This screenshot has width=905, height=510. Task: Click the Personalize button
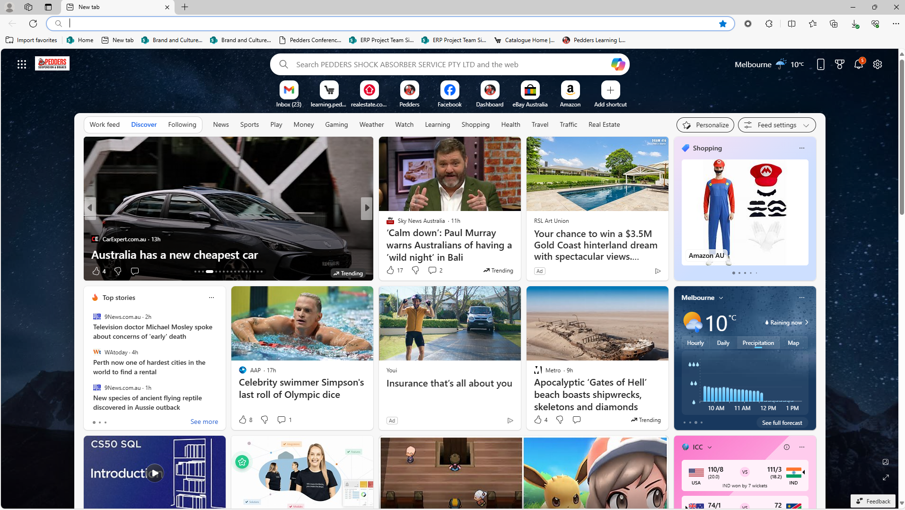[x=705, y=125]
